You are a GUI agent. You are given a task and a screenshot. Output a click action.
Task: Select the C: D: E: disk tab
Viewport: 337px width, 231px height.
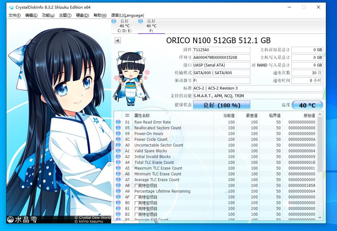tap(125, 26)
